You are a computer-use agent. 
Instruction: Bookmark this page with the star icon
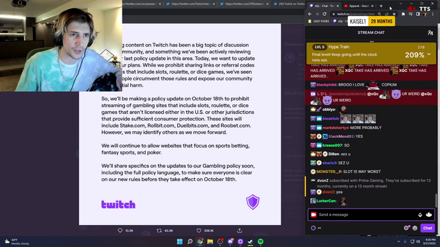(394, 14)
